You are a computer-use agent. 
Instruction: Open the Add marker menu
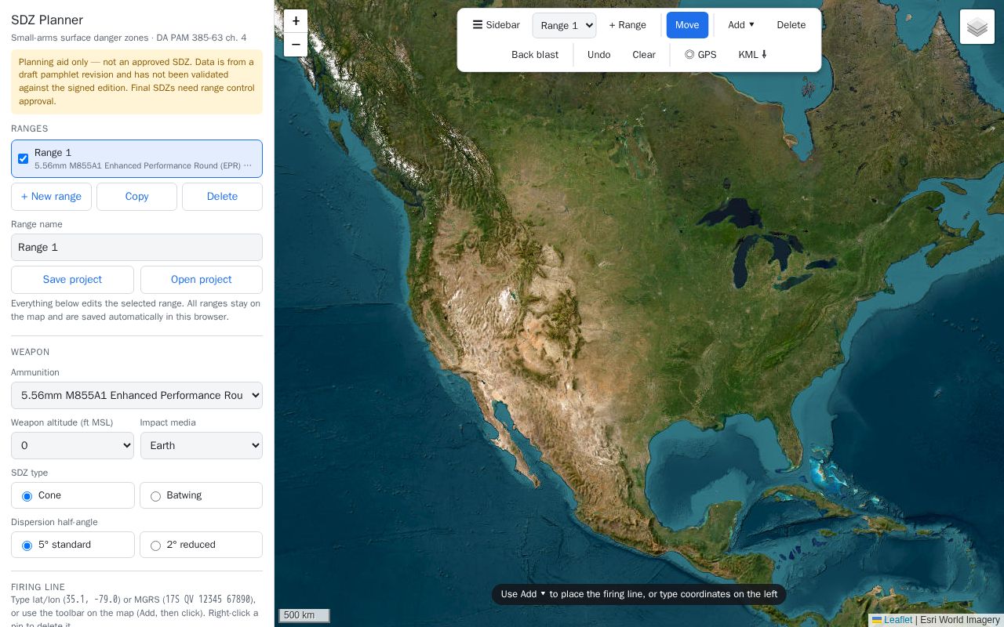click(x=741, y=25)
